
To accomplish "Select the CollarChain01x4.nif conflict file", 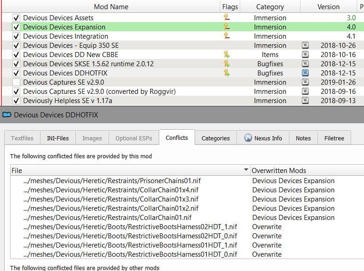I will [x=111, y=190].
